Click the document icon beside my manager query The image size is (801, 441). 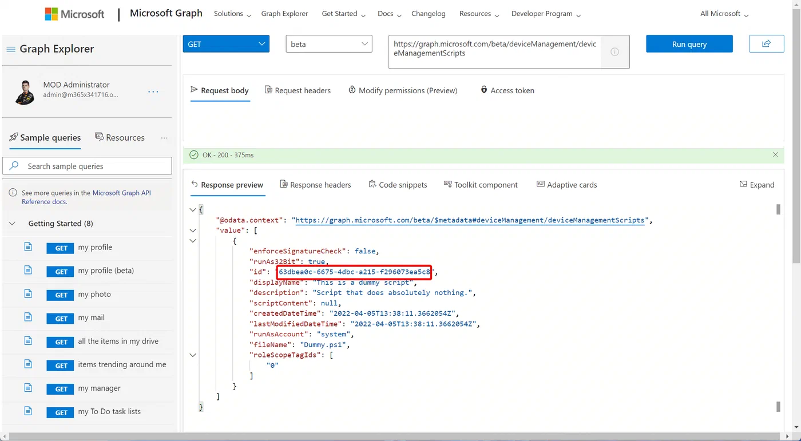tap(28, 388)
